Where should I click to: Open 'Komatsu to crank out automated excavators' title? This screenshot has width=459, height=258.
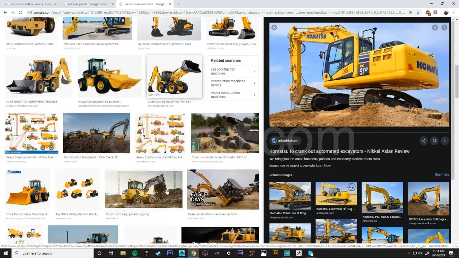(339, 151)
